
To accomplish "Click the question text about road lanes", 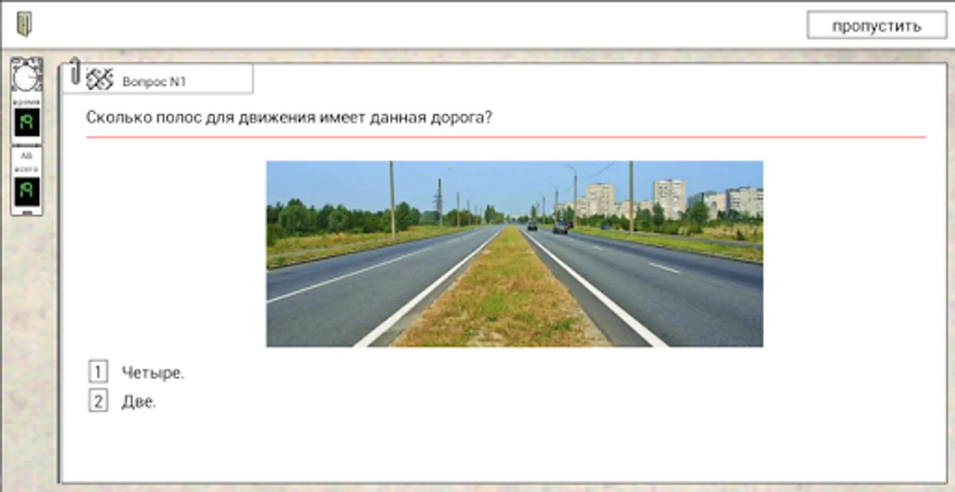I will pyautogui.click(x=289, y=118).
